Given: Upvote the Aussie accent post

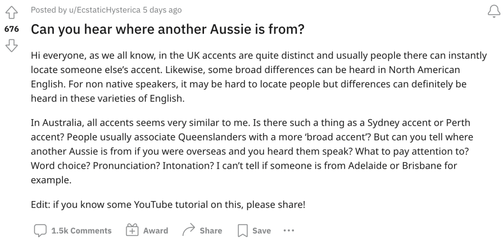Looking at the screenshot, I should tap(12, 11).
